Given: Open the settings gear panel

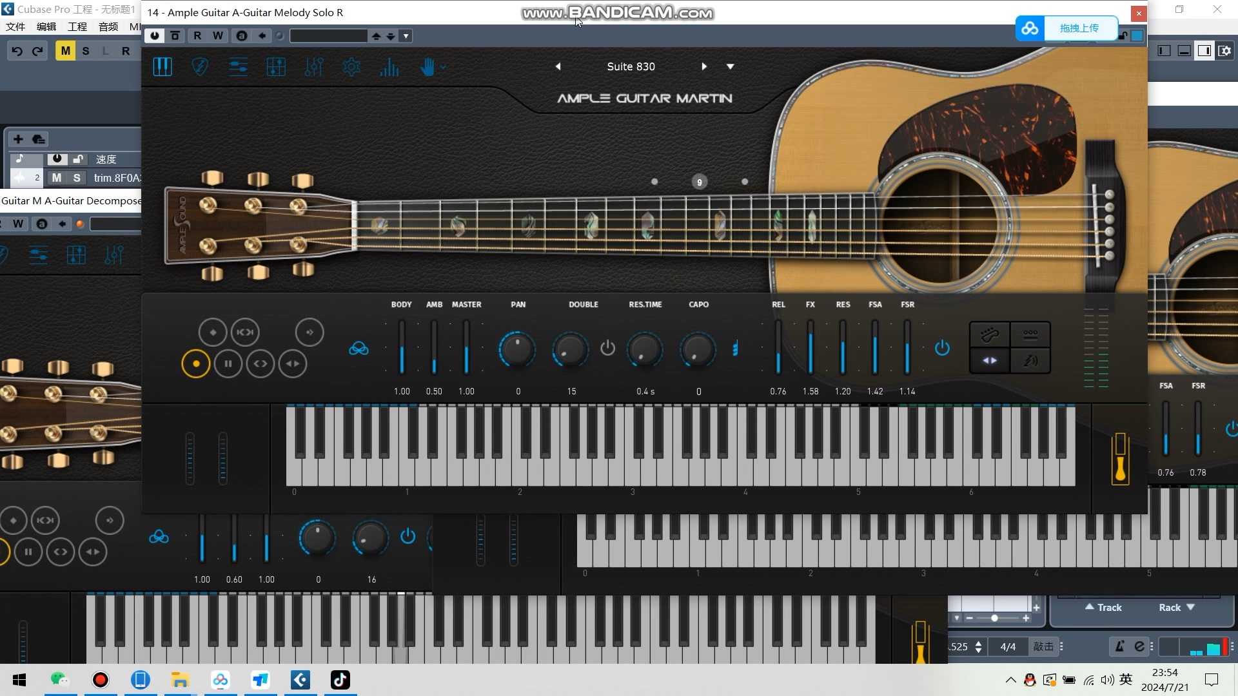Looking at the screenshot, I should point(351,66).
